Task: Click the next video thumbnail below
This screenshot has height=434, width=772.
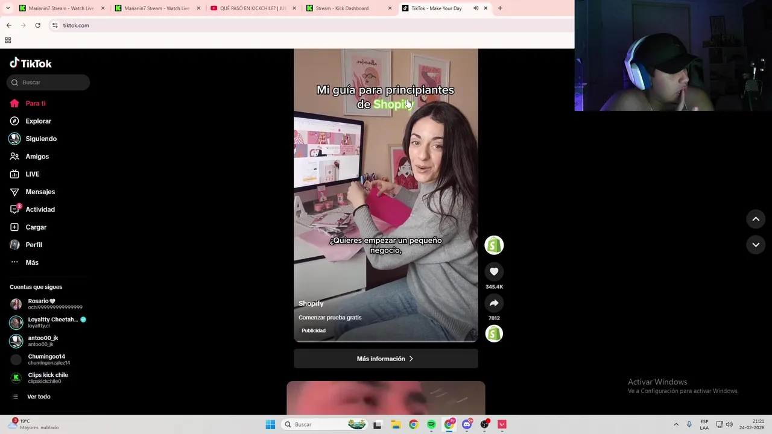Action: tap(386, 398)
